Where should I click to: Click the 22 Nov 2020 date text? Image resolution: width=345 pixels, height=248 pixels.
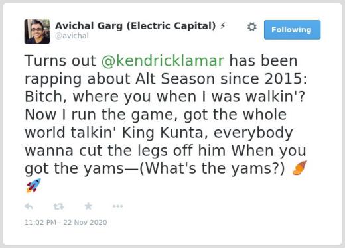point(85,222)
